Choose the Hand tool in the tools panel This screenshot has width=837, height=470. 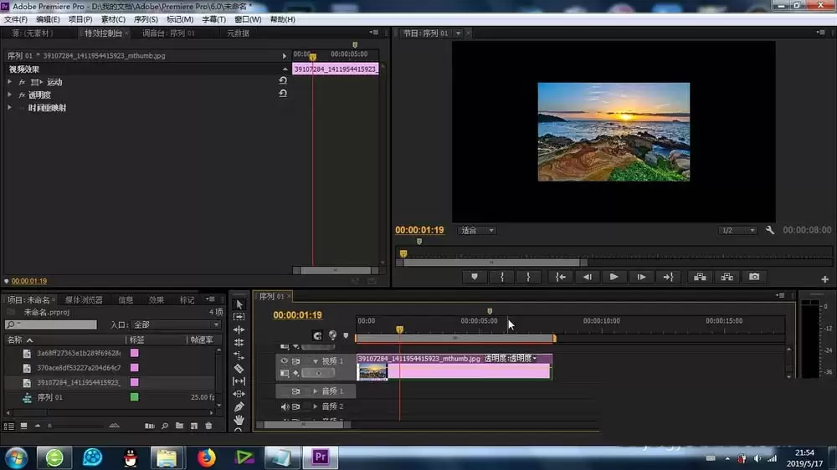click(239, 420)
